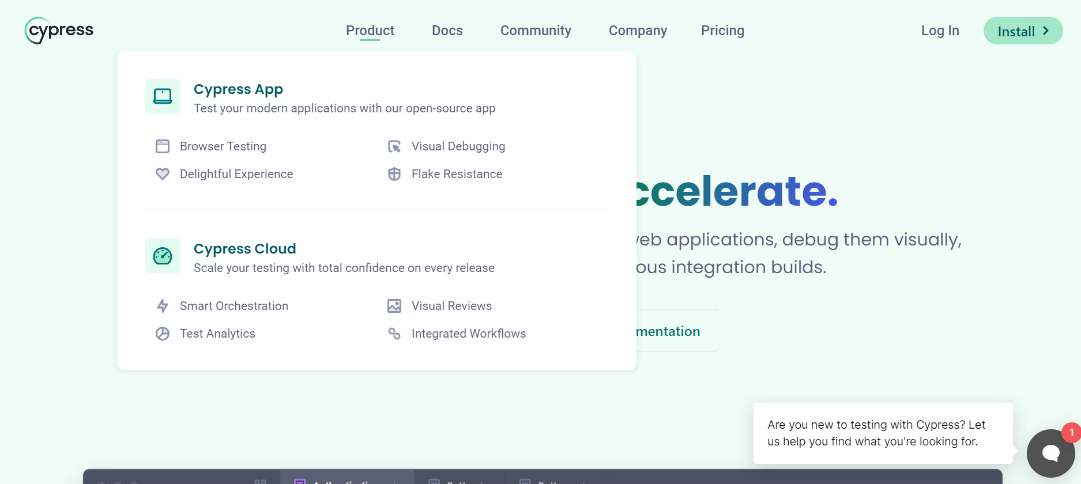1081x484 pixels.
Task: Expand the Docs navigation menu
Action: pos(447,31)
